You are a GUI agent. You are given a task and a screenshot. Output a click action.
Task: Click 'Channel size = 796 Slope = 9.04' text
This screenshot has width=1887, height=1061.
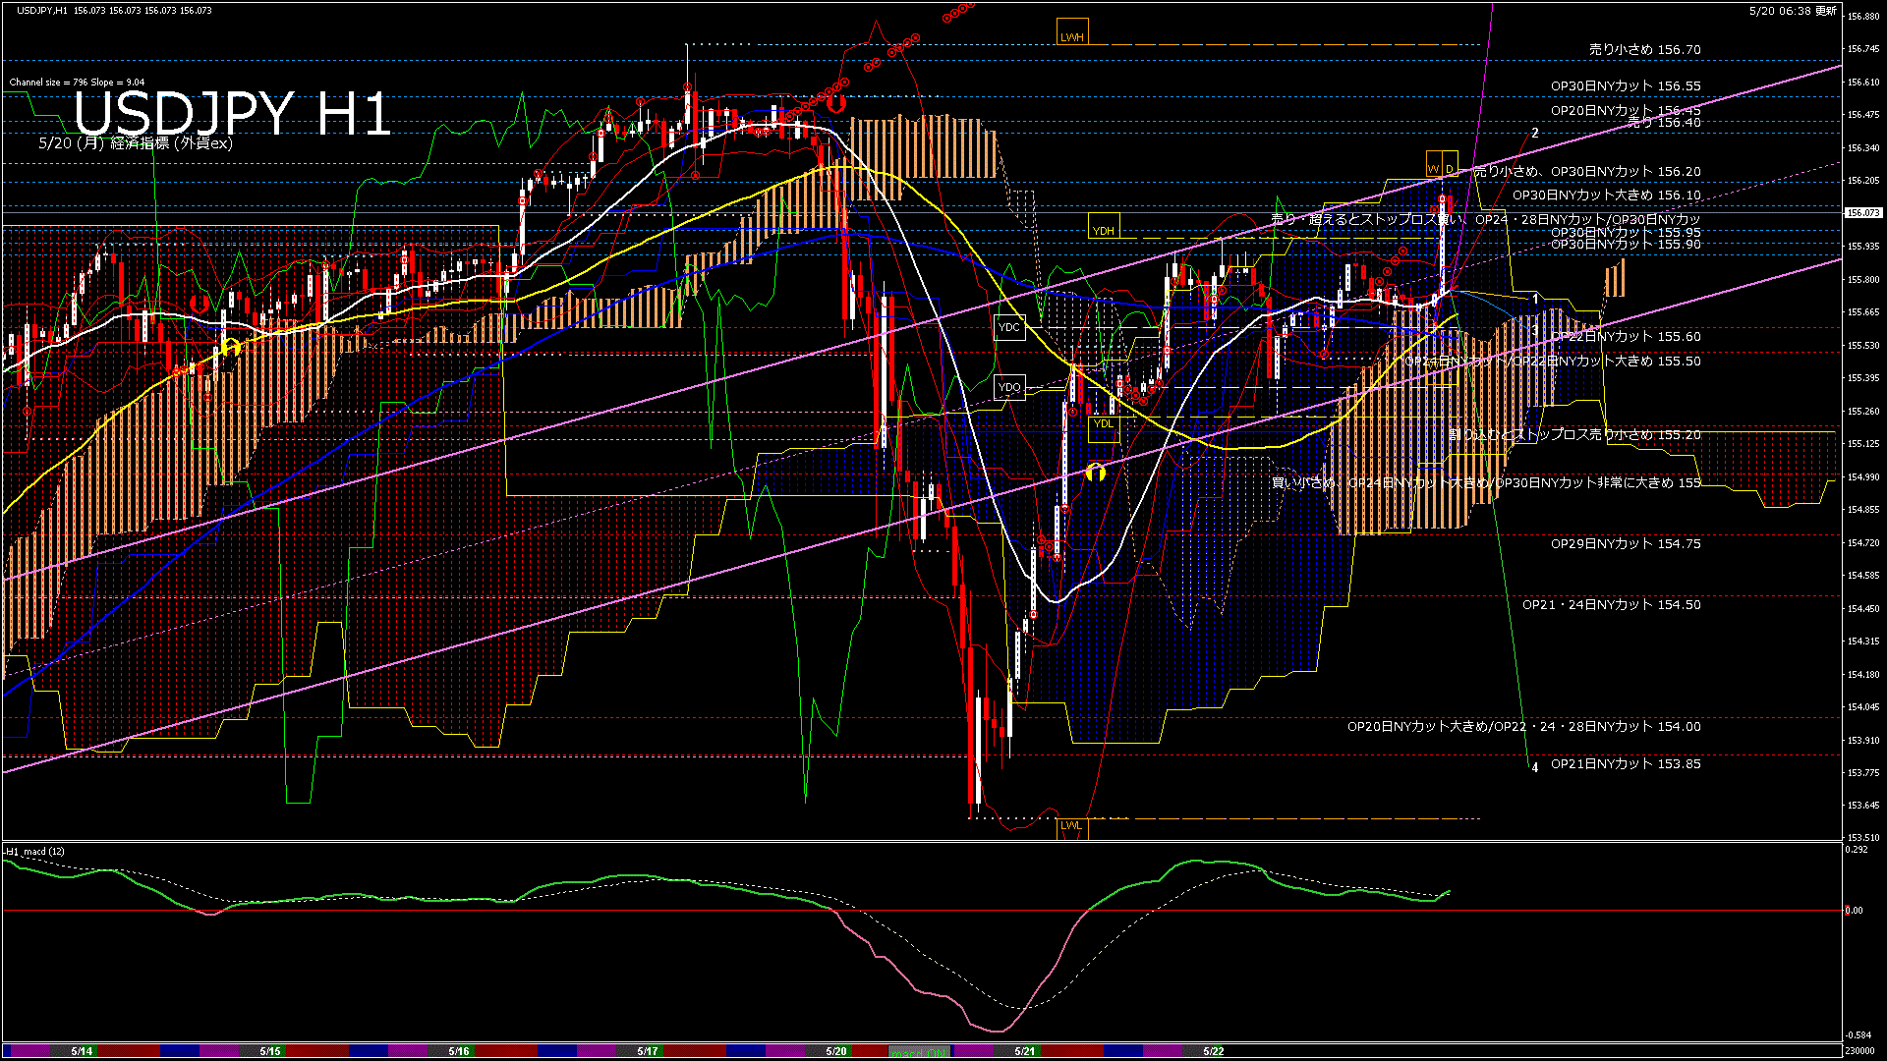pyautogui.click(x=77, y=83)
